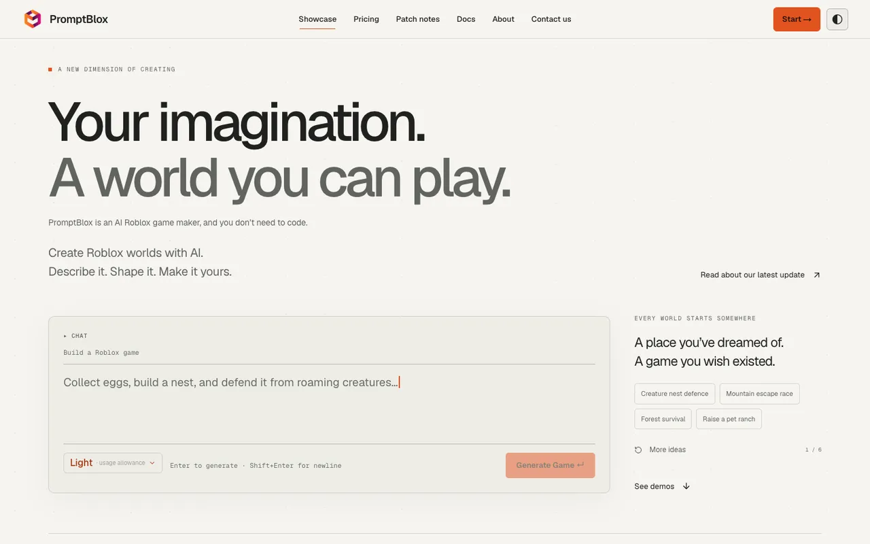Click the Generate Game button
The image size is (870, 544).
click(x=551, y=465)
